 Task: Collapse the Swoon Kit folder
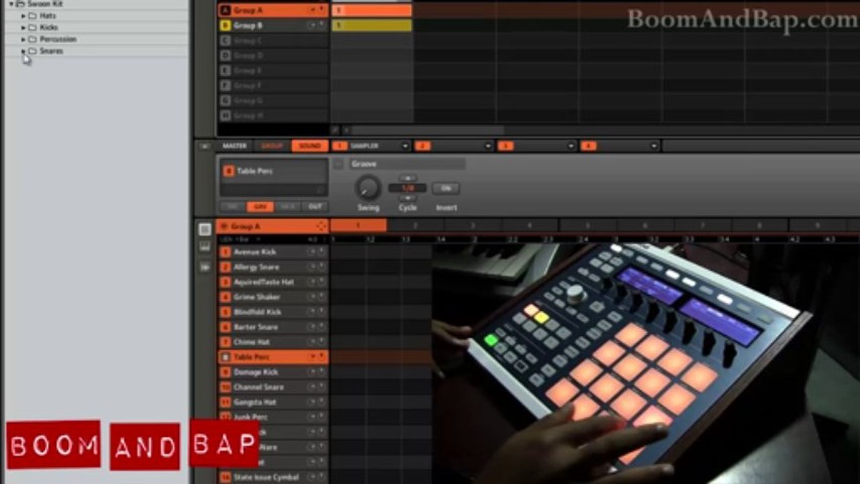[11, 4]
